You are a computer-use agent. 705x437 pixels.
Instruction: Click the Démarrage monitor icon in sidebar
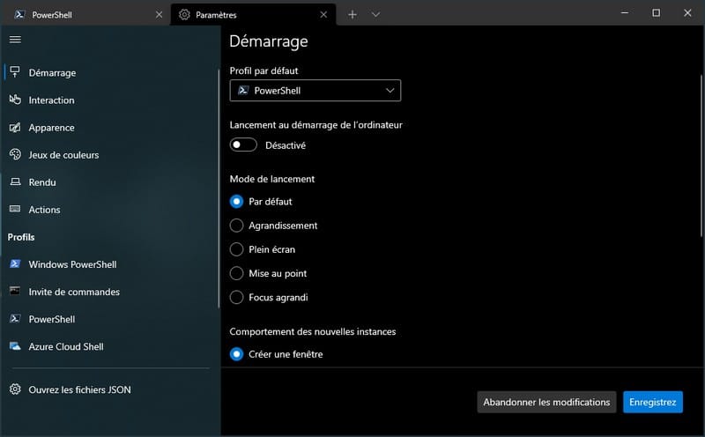tap(15, 72)
